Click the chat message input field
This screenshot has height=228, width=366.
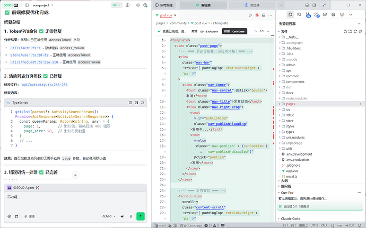coord(75,202)
